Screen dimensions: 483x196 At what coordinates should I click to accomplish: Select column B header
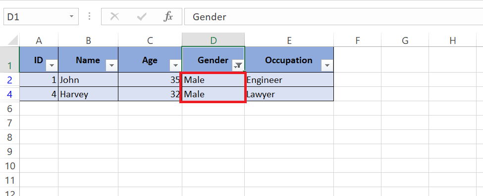(88, 40)
